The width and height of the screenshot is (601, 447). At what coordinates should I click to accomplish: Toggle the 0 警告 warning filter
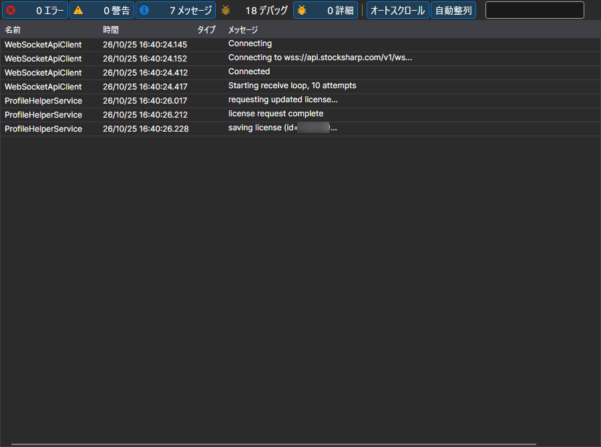tap(102, 10)
